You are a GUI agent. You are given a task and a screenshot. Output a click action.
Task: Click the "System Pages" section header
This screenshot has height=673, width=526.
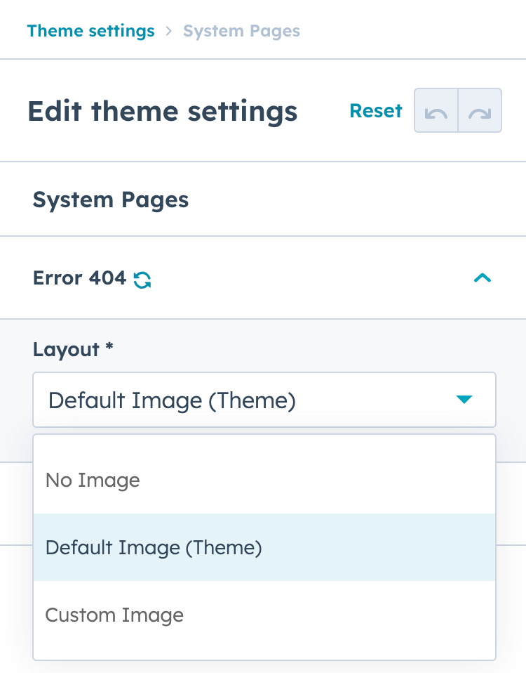click(110, 200)
